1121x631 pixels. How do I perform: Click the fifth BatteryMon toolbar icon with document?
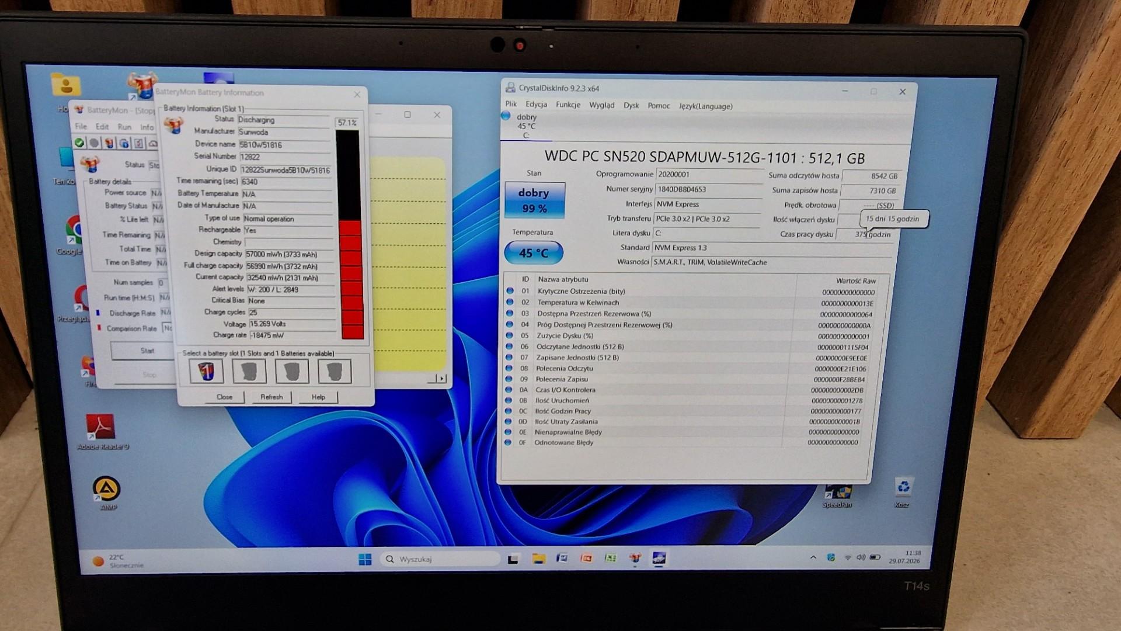click(x=138, y=143)
